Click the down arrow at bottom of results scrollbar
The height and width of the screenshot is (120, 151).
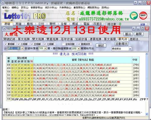pyautogui.click(x=147, y=114)
